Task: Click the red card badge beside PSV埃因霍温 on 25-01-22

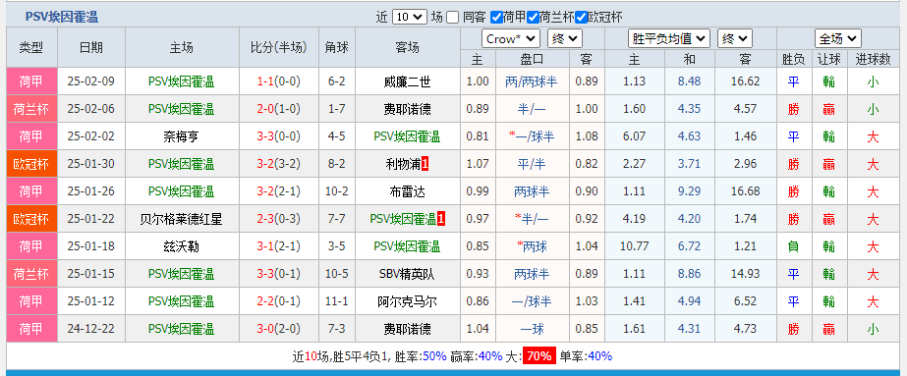Action: (441, 219)
